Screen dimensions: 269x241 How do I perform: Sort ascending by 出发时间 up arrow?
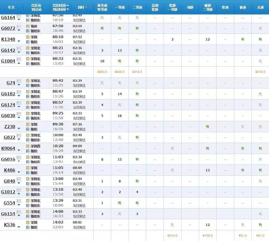point(68,5)
